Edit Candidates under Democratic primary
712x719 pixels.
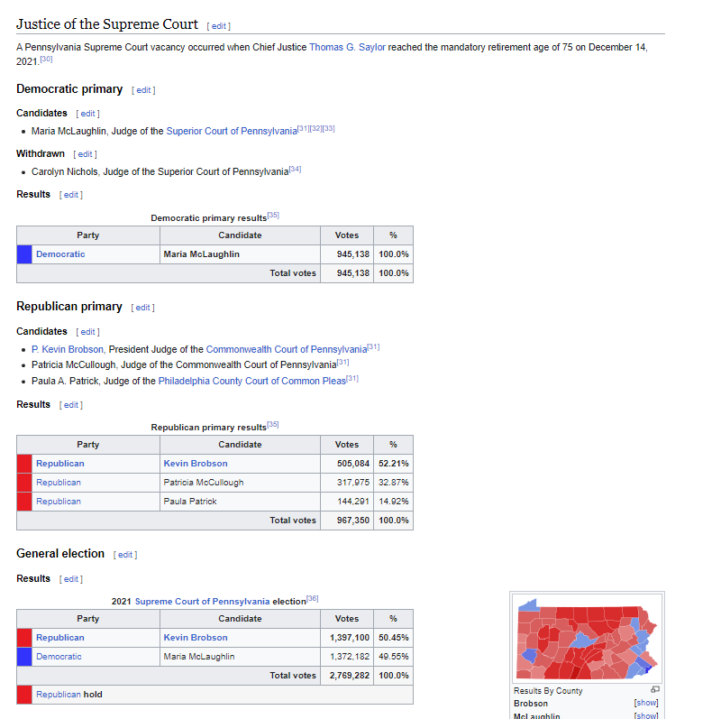point(87,114)
